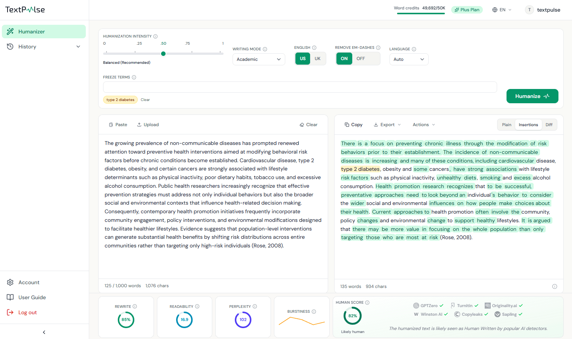The height and width of the screenshot is (339, 572).
Task: Switch output view to Plain tab
Action: tap(507, 125)
